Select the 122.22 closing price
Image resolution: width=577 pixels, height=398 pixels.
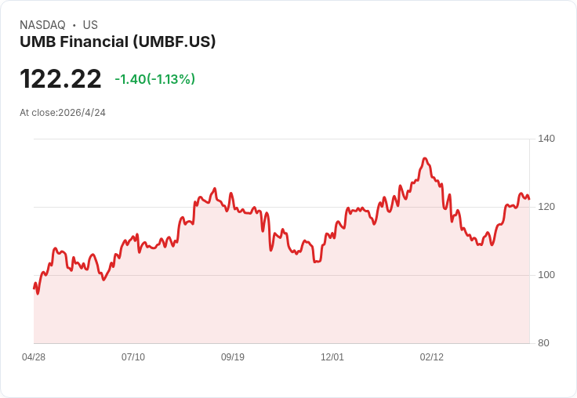(x=60, y=78)
